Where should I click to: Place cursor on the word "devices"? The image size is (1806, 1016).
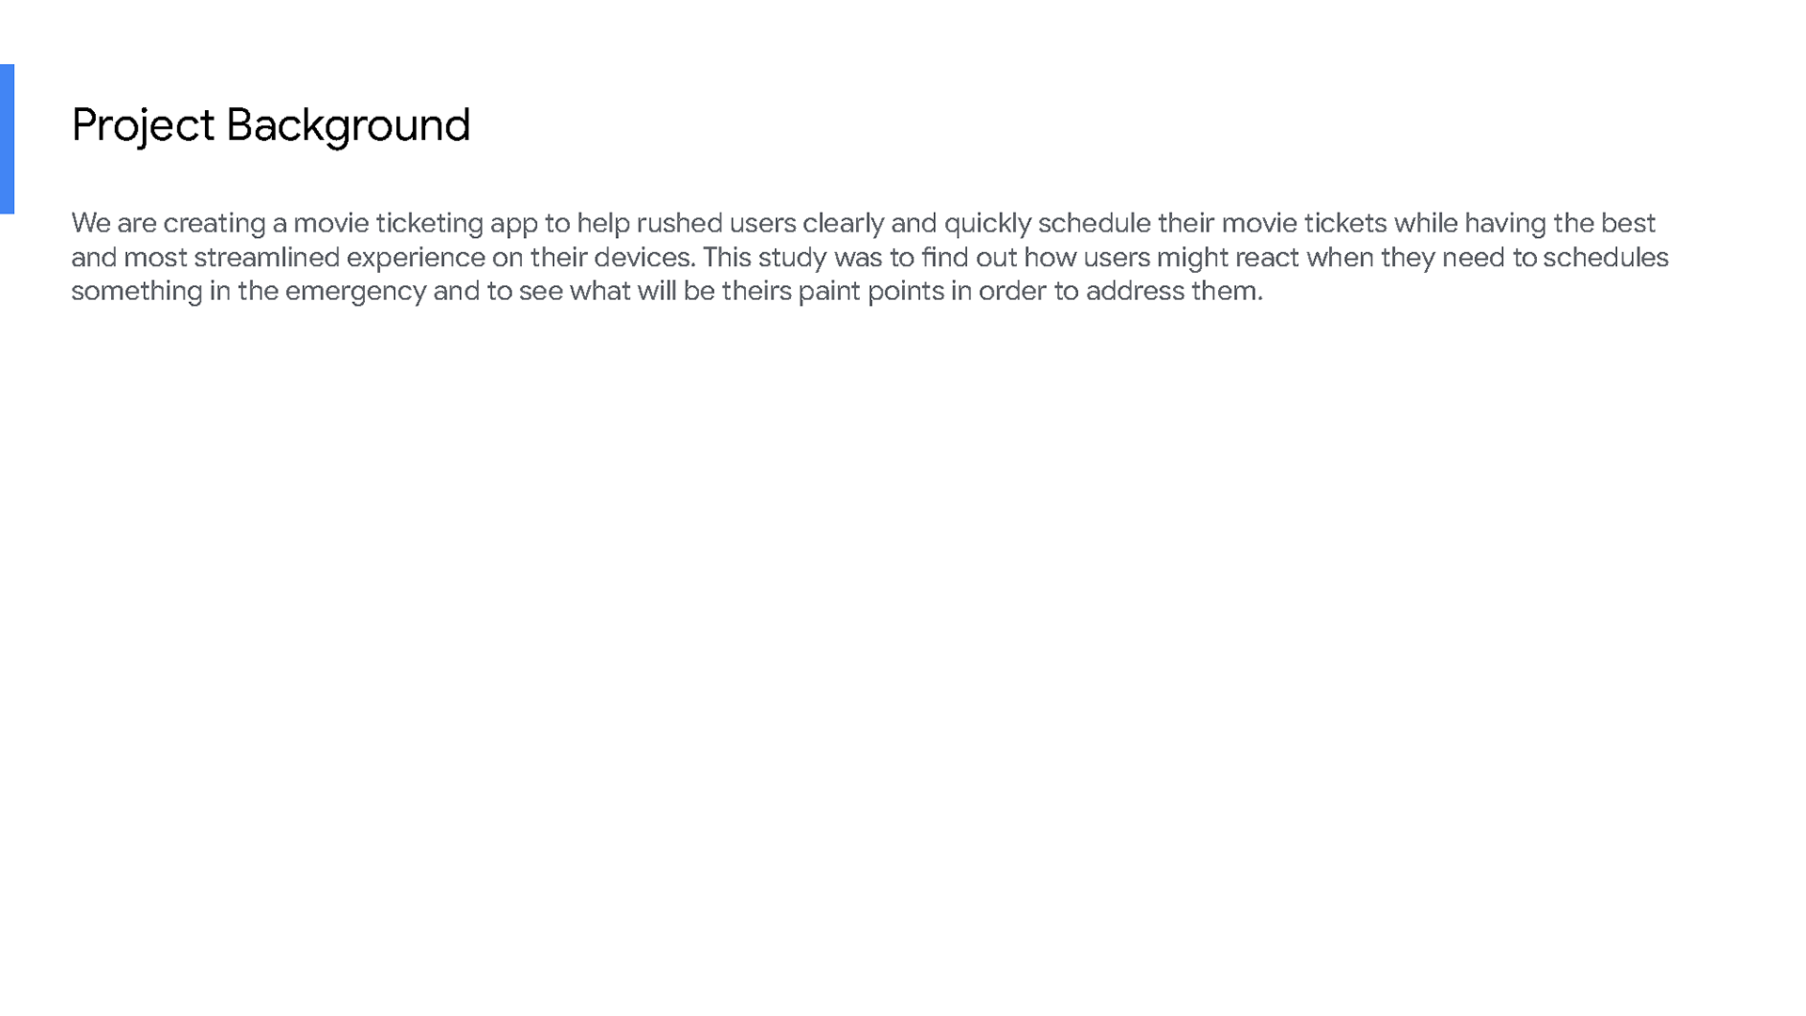pyautogui.click(x=643, y=257)
